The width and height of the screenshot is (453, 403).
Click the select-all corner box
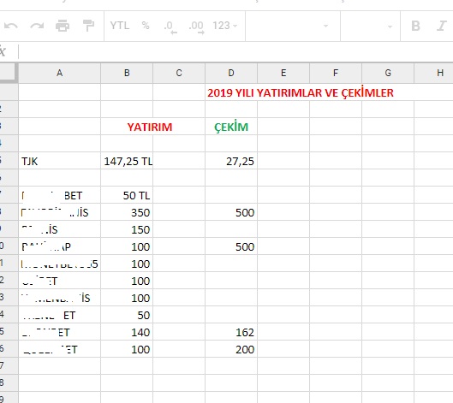click(8, 72)
